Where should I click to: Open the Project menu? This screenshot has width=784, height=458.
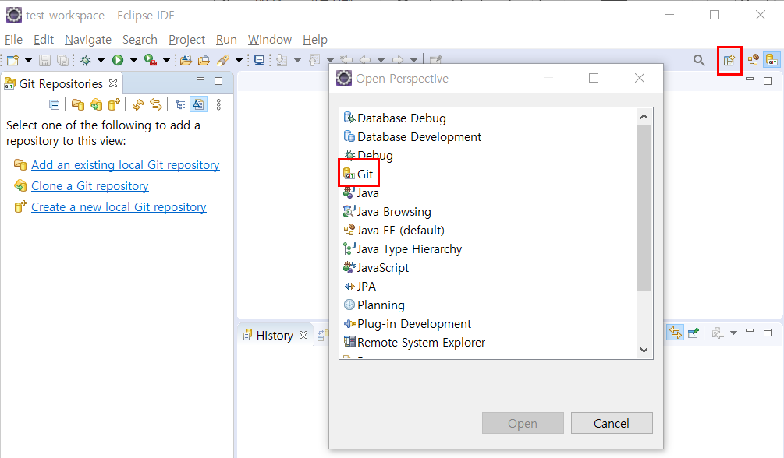coord(187,40)
